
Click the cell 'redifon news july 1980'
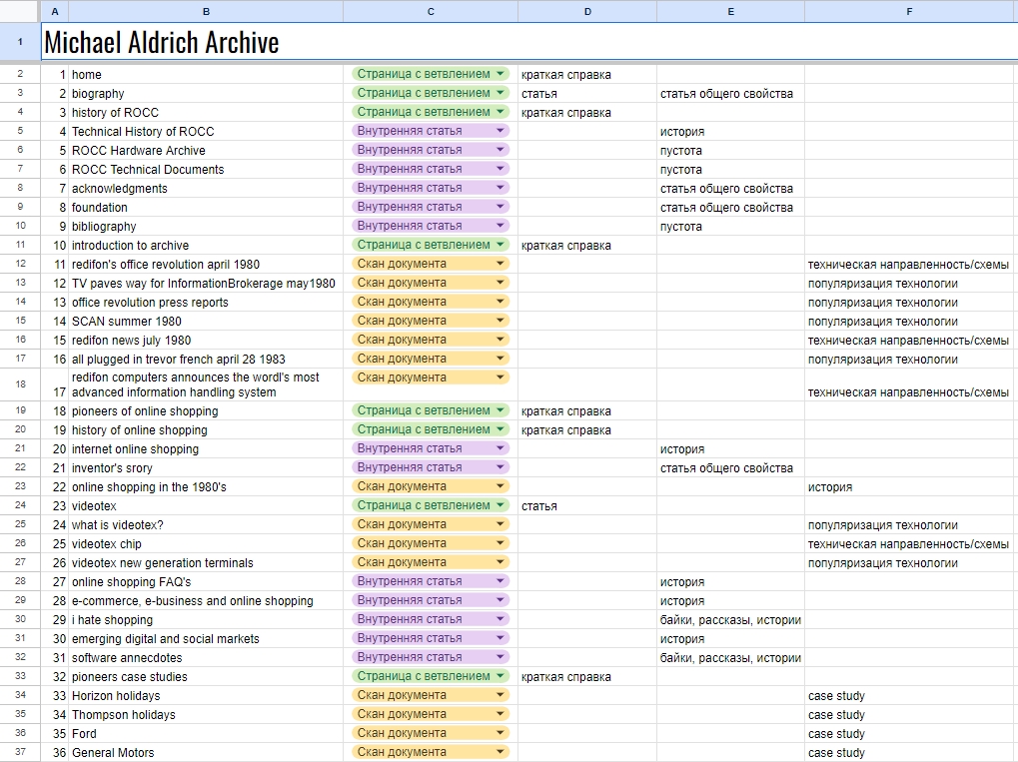click(206, 341)
